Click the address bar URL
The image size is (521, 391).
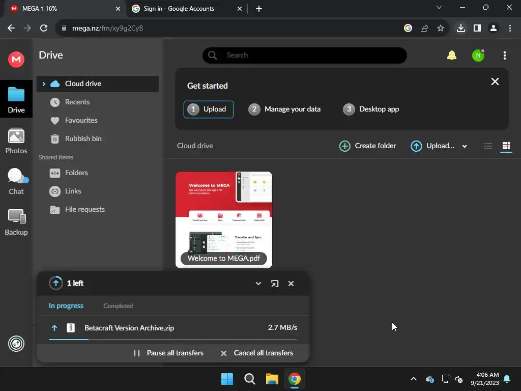pos(108,29)
